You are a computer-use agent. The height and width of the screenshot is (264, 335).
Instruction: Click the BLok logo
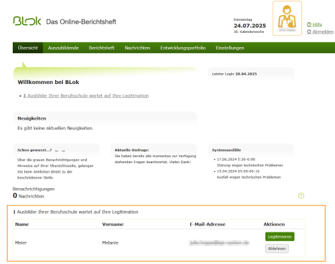click(27, 21)
